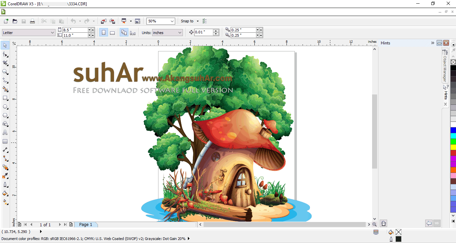Toggle proof colors in status bar

tap(376, 232)
